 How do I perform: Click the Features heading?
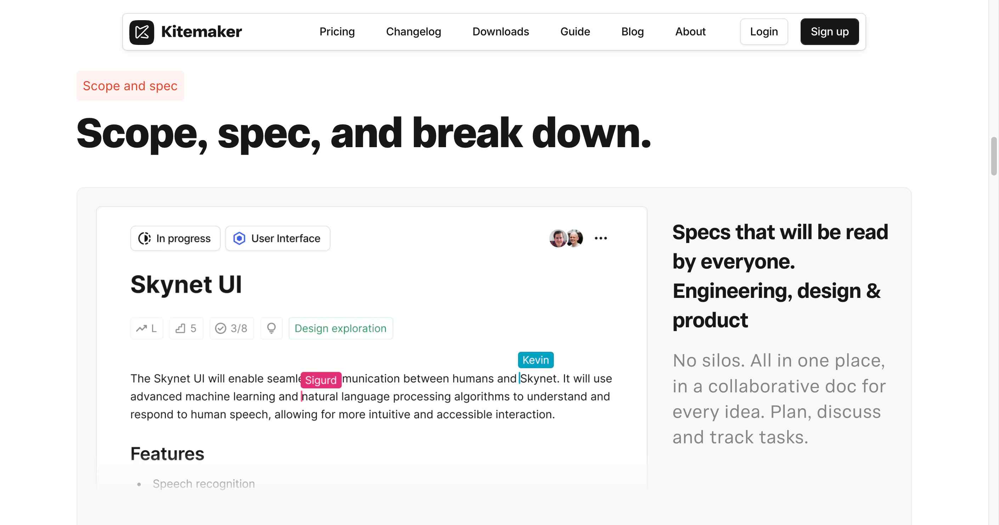pyautogui.click(x=167, y=454)
